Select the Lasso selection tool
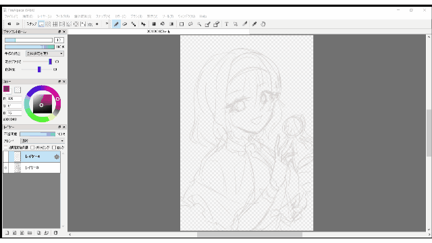432x243 pixels. (x=190, y=24)
